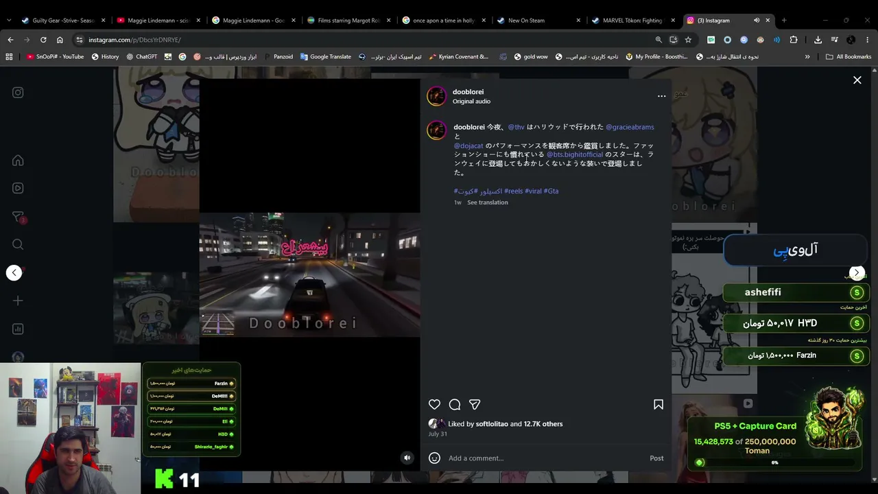Open the Instagram logo in the sidebar
This screenshot has width=878, height=494.
(18, 93)
